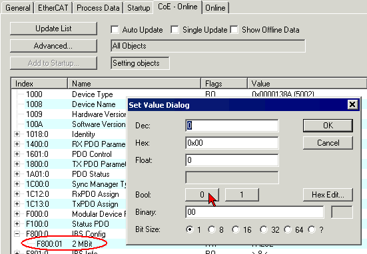Select the CoE - Online tab
367x254 pixels.
tap(177, 7)
